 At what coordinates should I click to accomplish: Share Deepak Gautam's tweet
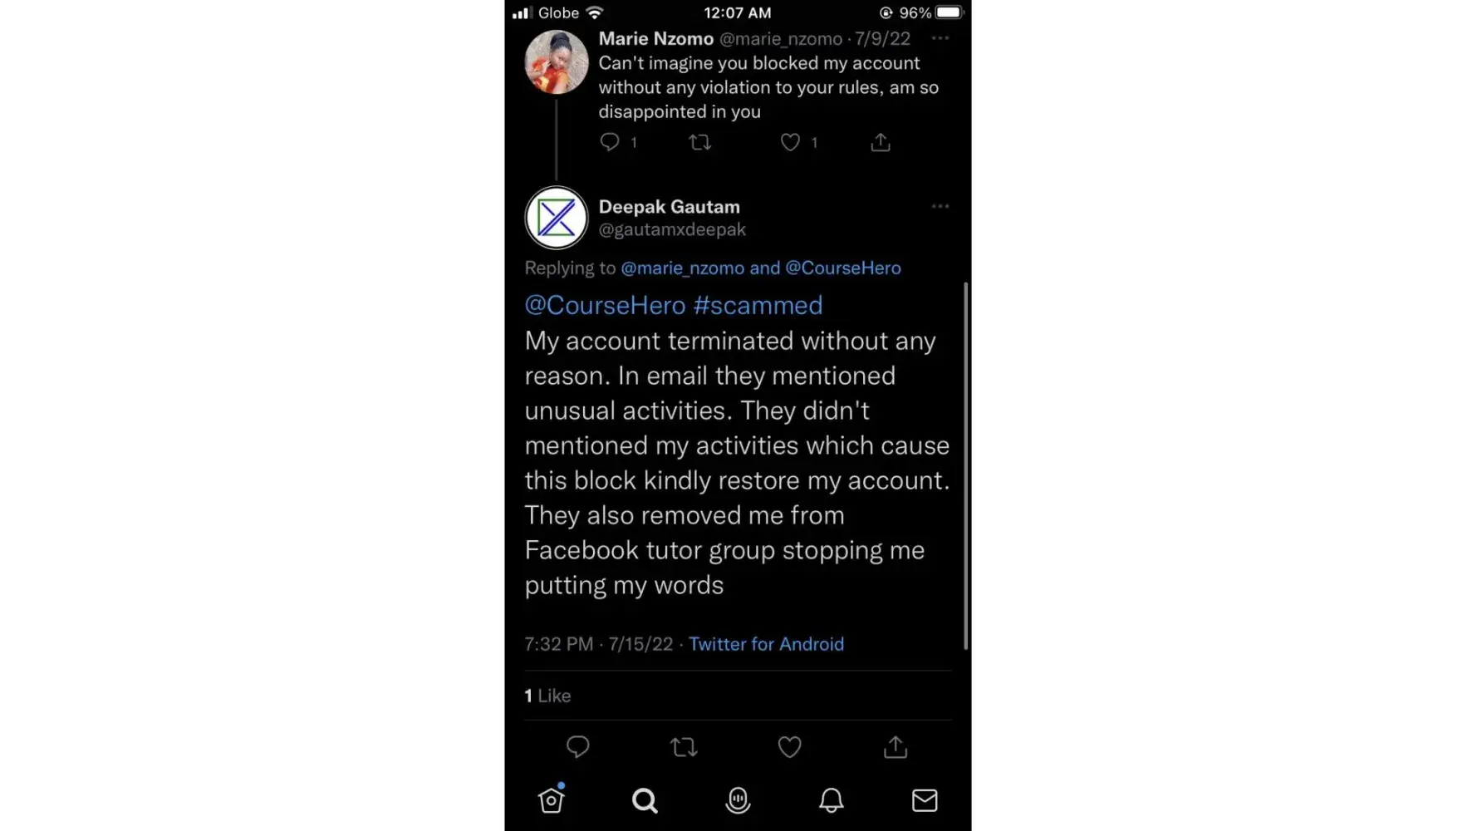coord(896,747)
